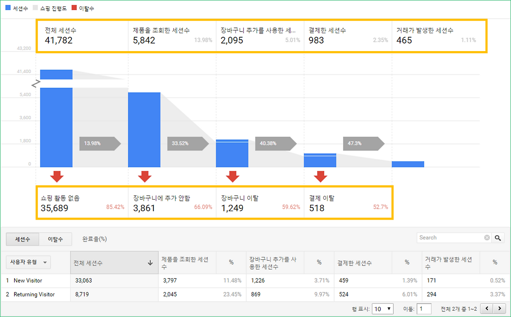Screen dimensions: 511x317
Task: Open the 사용자 유형 dropdown
Action: (x=28, y=262)
